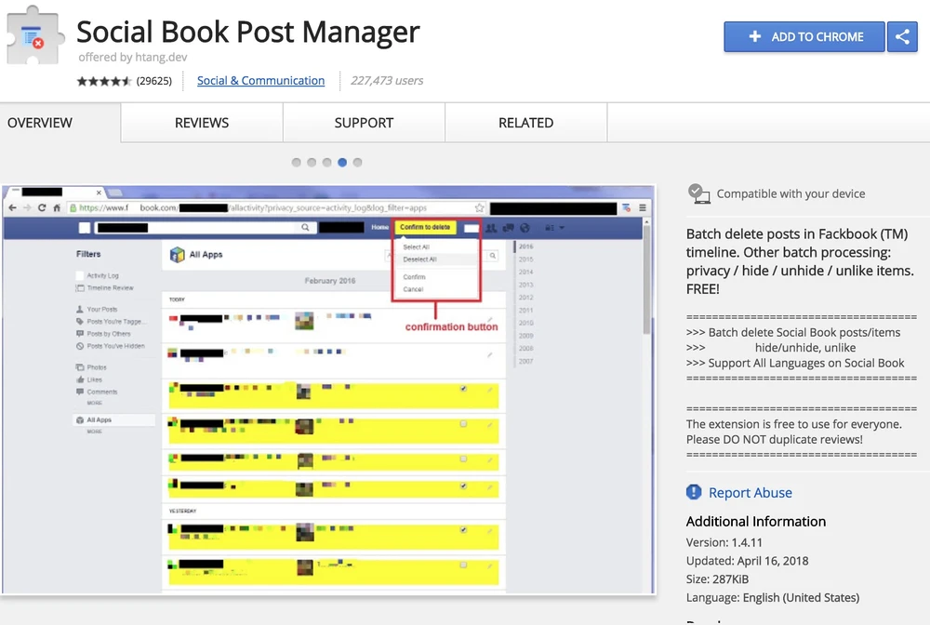The height and width of the screenshot is (625, 930).
Task: Click the search magnifier in the blue bar
Action: tap(305, 227)
